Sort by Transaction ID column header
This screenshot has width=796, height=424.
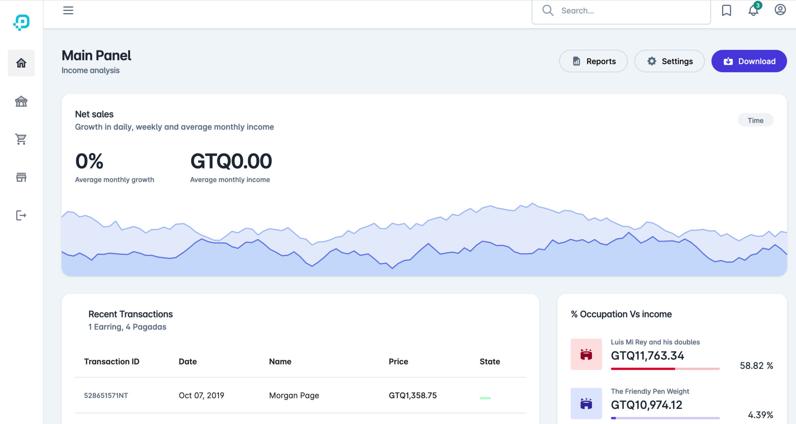click(x=112, y=361)
